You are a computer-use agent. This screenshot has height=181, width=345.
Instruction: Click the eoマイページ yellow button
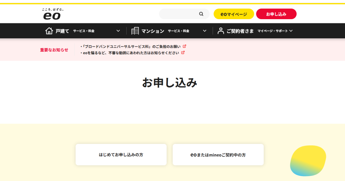click(234, 14)
